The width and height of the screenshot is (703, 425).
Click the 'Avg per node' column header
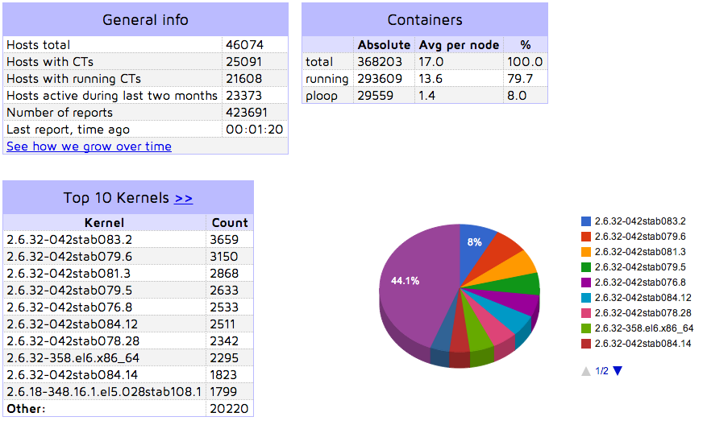(459, 45)
